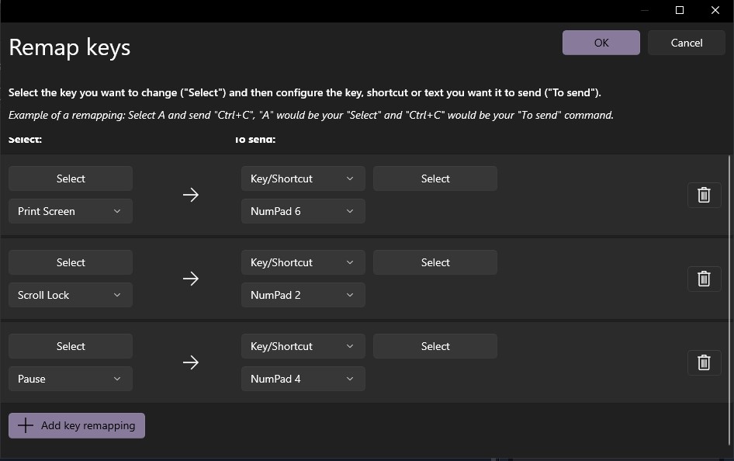Close the Remap keys window
Image resolution: width=734 pixels, height=461 pixels.
pos(715,10)
